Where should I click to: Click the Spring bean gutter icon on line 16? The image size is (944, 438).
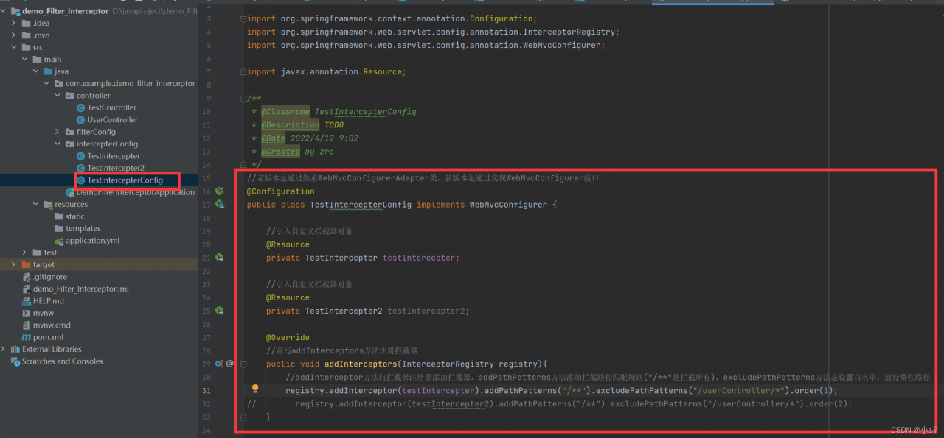point(219,191)
